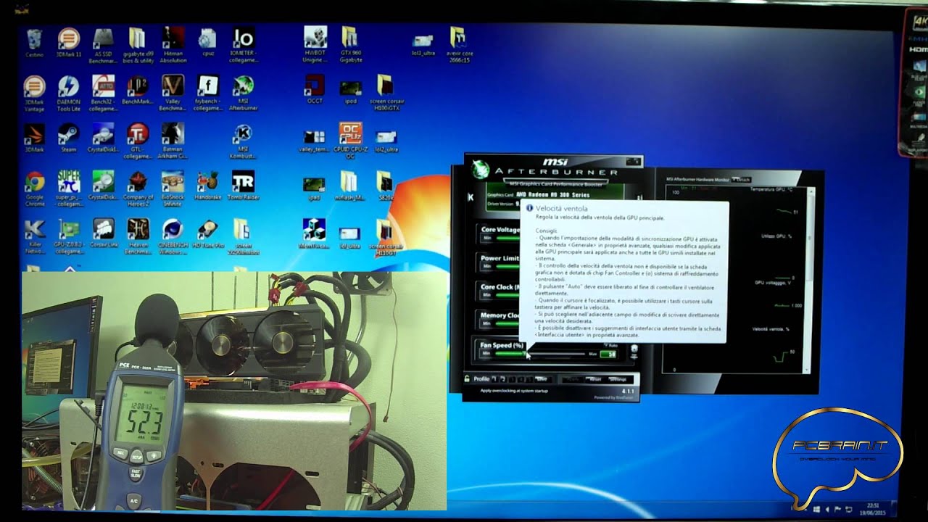Viewport: 928px width, 522px height.
Task: Open the 3DMark 11 shortcut
Action: click(x=69, y=43)
